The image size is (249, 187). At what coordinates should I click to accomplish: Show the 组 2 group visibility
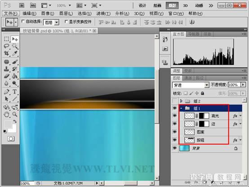click(175, 101)
